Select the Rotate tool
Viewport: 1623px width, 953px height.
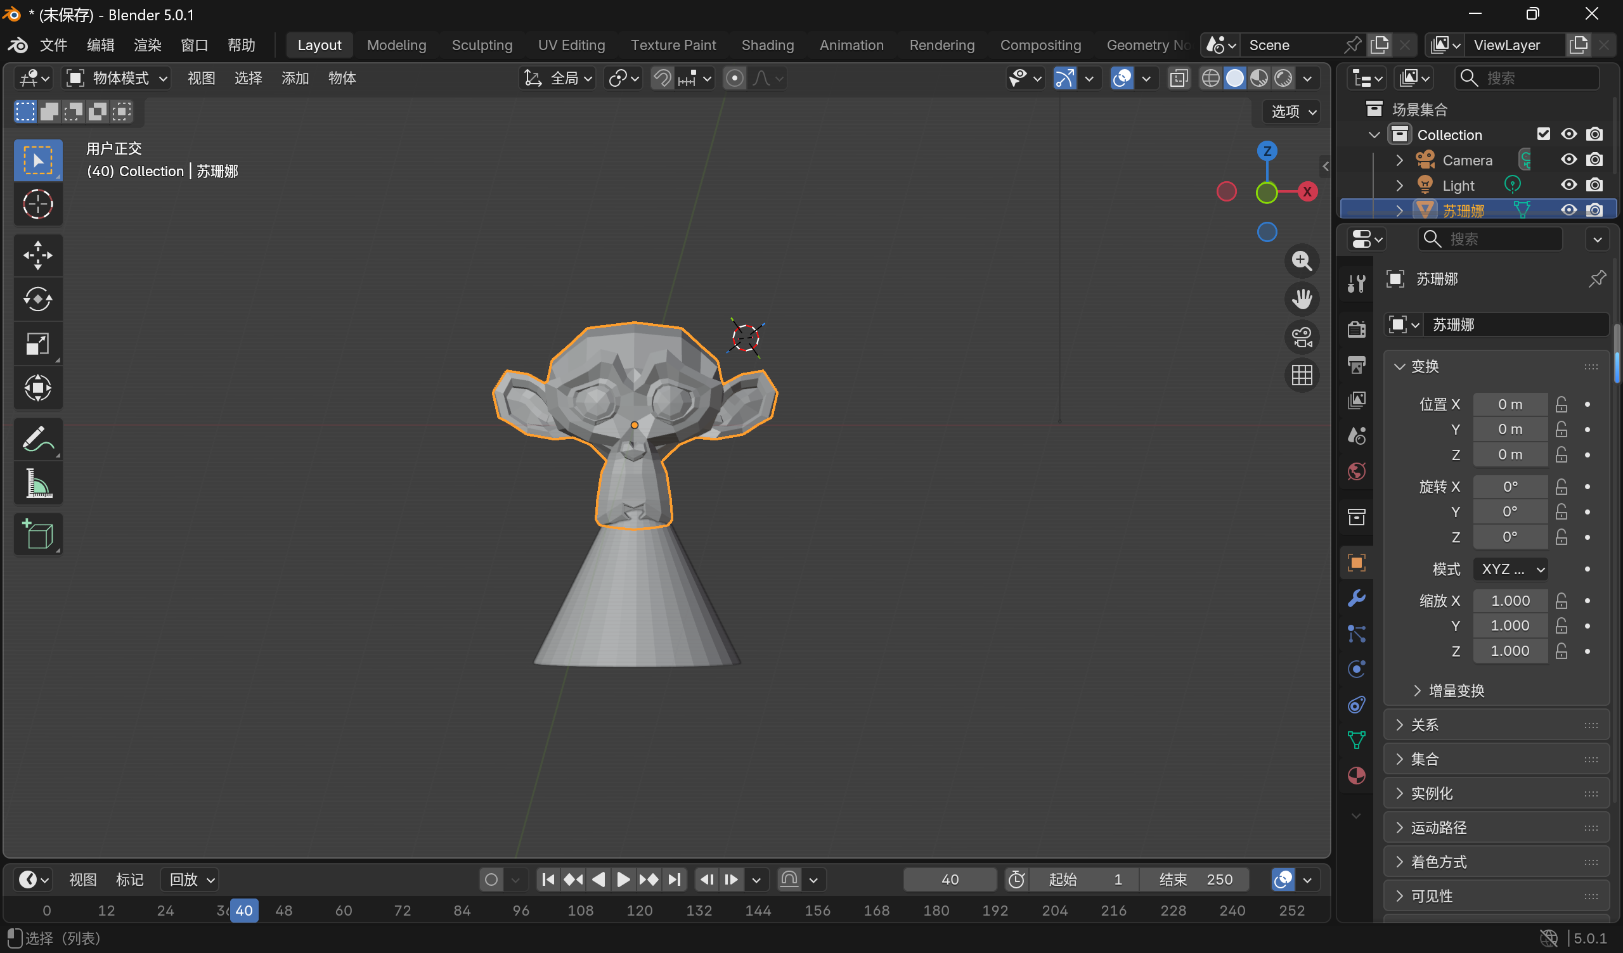click(37, 300)
